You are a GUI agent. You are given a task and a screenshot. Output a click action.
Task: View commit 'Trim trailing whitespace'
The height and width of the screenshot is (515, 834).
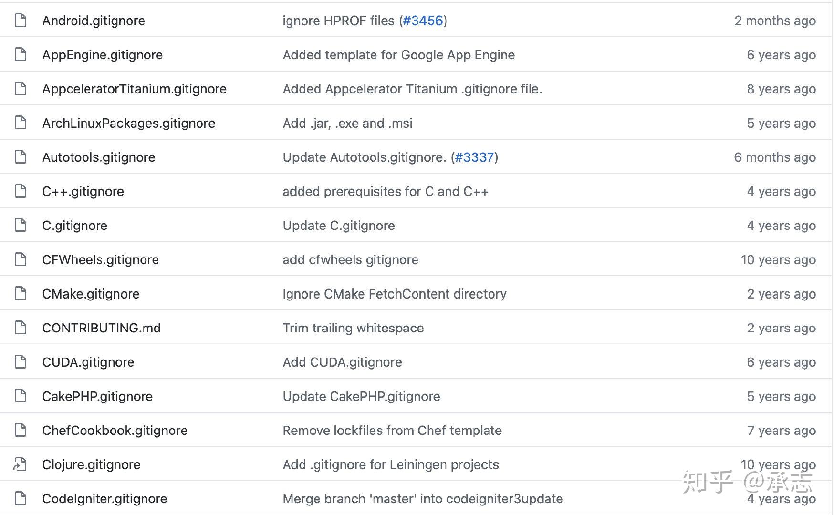[x=353, y=328]
